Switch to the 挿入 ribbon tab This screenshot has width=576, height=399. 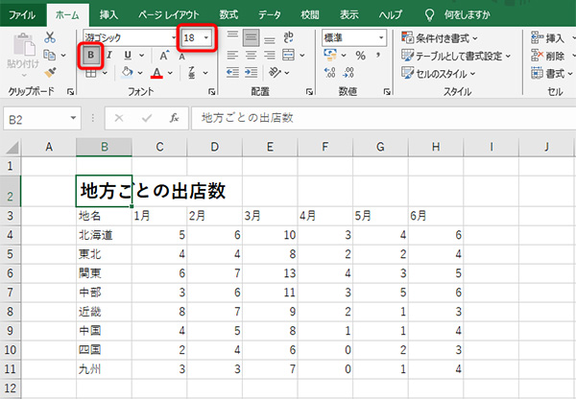pos(109,13)
